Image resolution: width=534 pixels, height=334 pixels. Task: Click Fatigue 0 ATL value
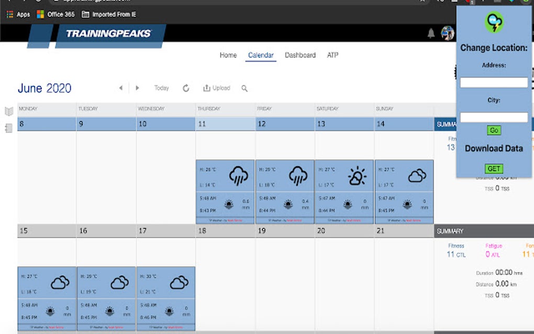pos(493,254)
